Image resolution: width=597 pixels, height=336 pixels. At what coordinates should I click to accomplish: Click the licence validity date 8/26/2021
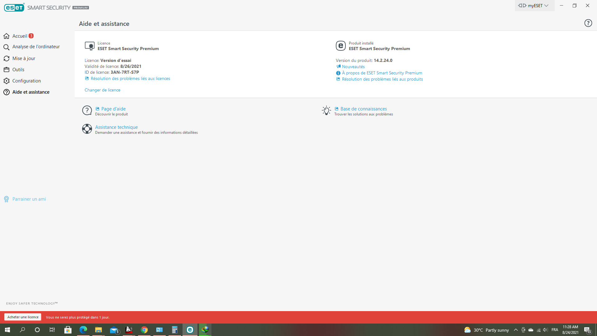pos(131,67)
